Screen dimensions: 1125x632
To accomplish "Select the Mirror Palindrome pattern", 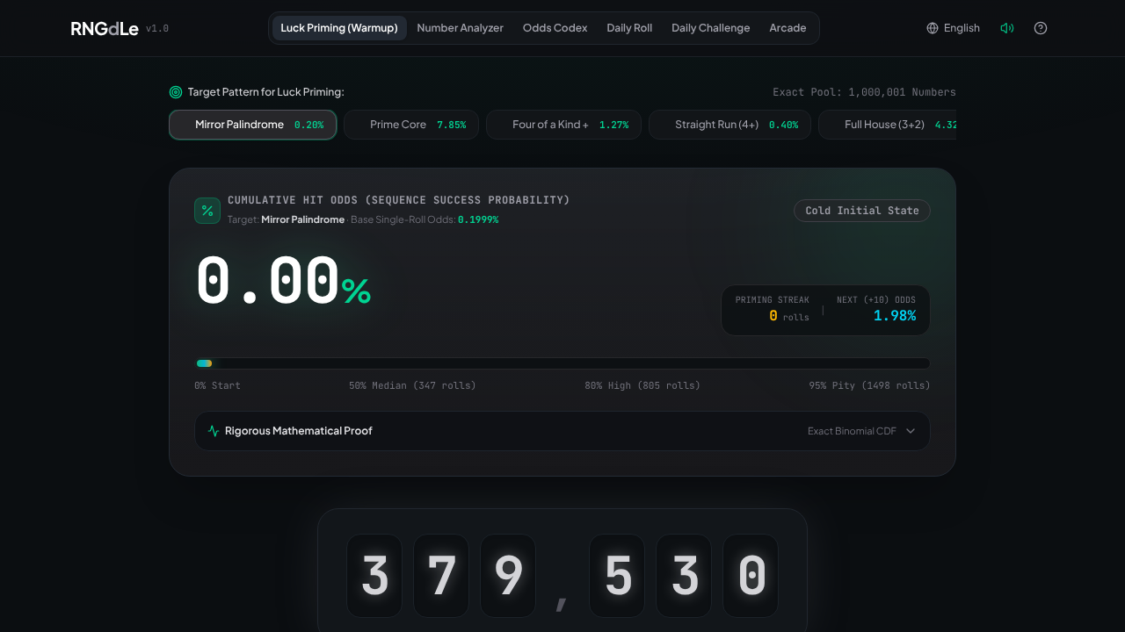I will (252, 125).
